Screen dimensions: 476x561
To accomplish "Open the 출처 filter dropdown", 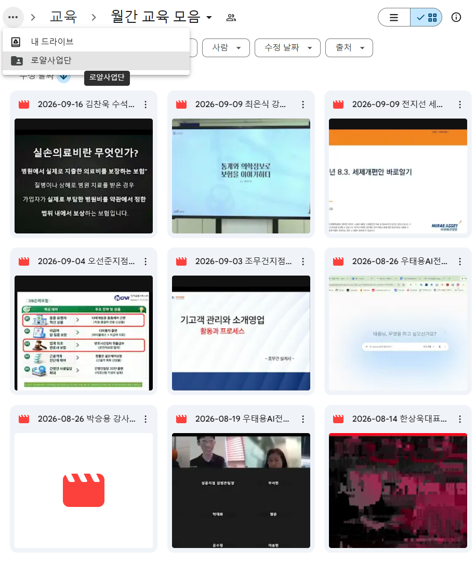I will click(349, 48).
